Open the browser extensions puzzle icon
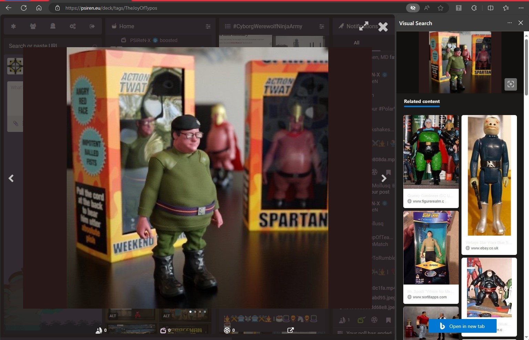 [x=474, y=8]
